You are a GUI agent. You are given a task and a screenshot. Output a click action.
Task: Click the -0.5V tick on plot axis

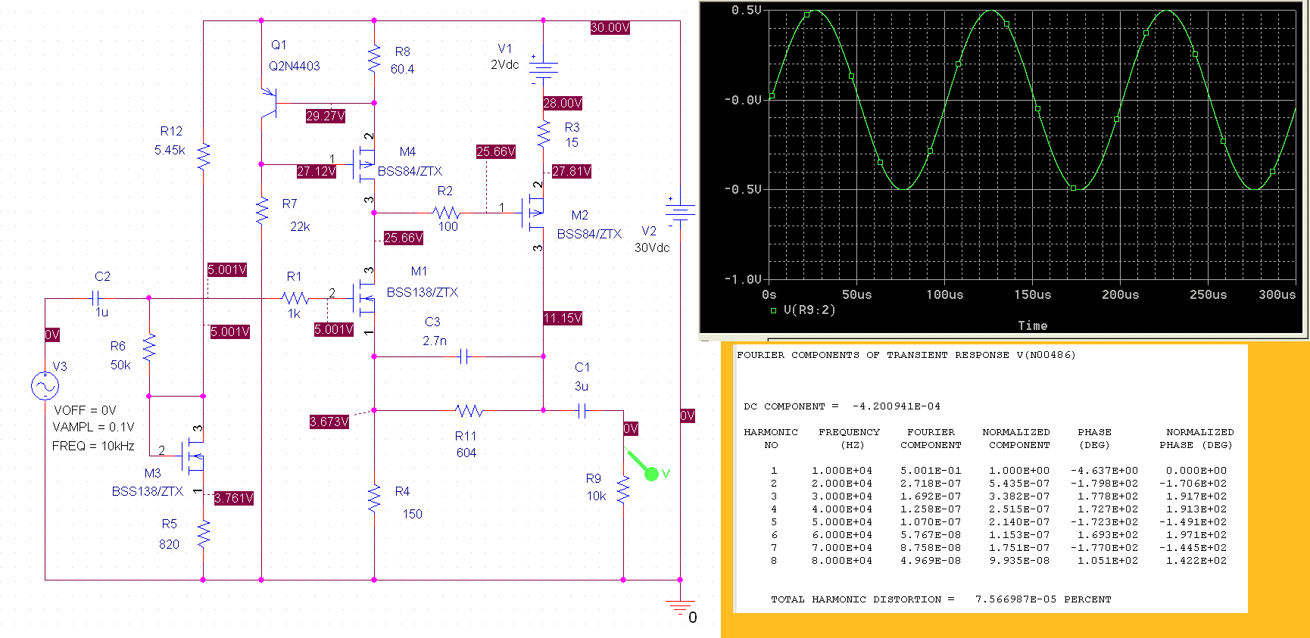point(743,189)
